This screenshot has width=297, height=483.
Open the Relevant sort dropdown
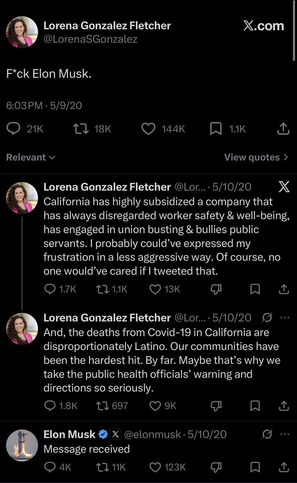31,157
